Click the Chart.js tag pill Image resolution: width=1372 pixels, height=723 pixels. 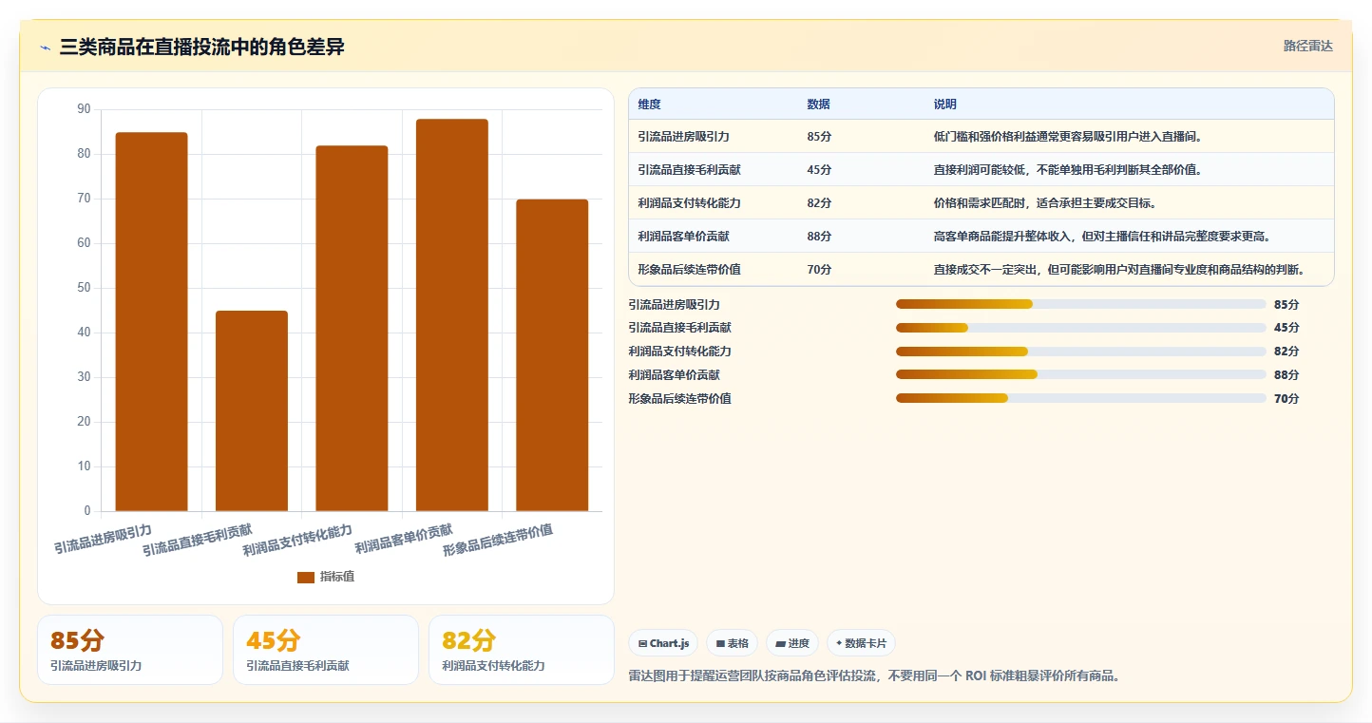click(x=663, y=643)
